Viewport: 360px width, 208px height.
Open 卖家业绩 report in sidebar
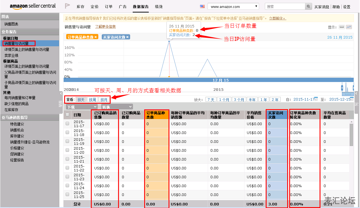pyautogui.click(x=11, y=55)
